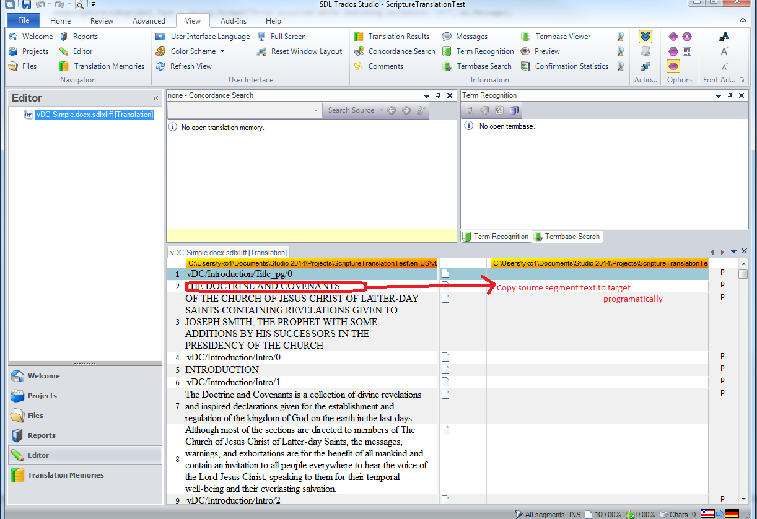This screenshot has height=519, width=757.
Task: Toggle the highlighted yellow Options button
Action: 673,66
